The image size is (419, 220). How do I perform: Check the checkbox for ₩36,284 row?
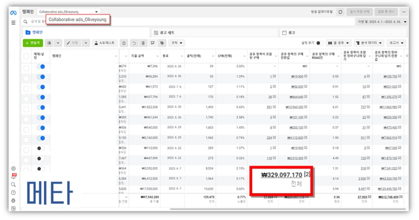click(26, 78)
